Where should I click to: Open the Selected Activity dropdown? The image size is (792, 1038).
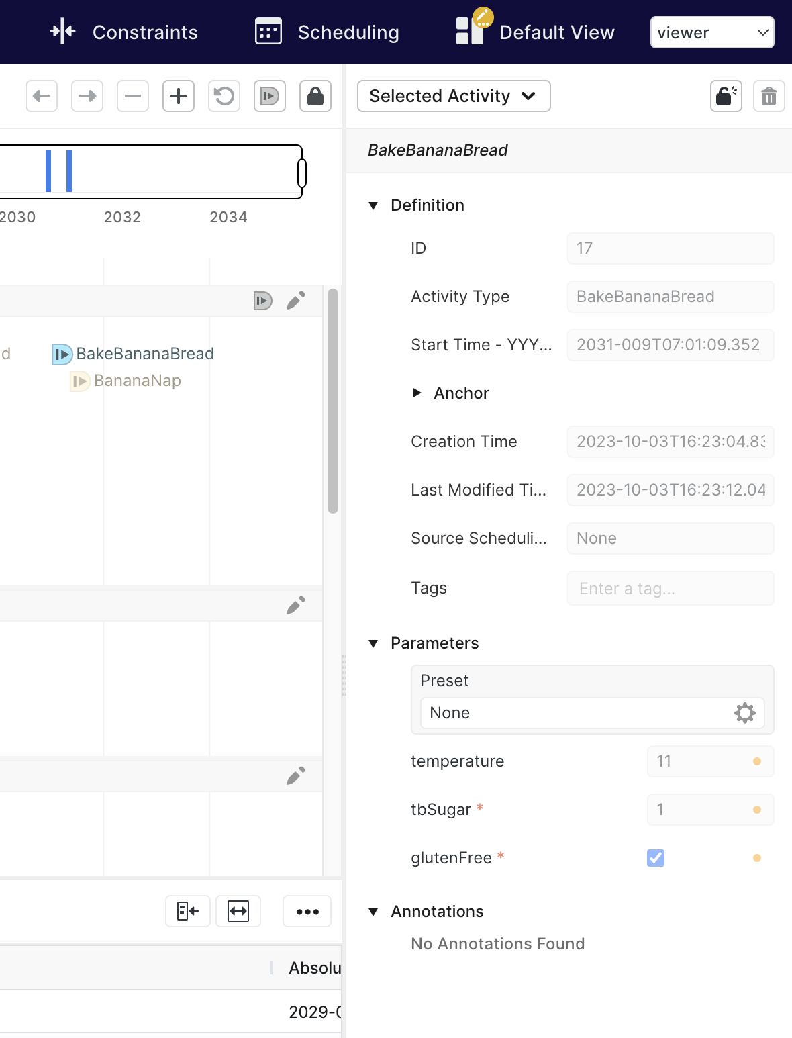pyautogui.click(x=454, y=96)
